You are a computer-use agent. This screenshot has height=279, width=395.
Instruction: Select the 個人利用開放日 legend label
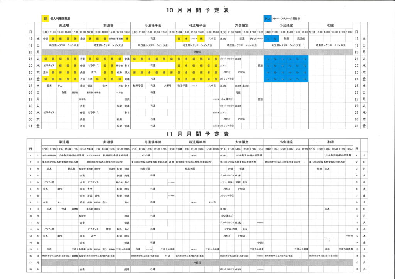60,18
